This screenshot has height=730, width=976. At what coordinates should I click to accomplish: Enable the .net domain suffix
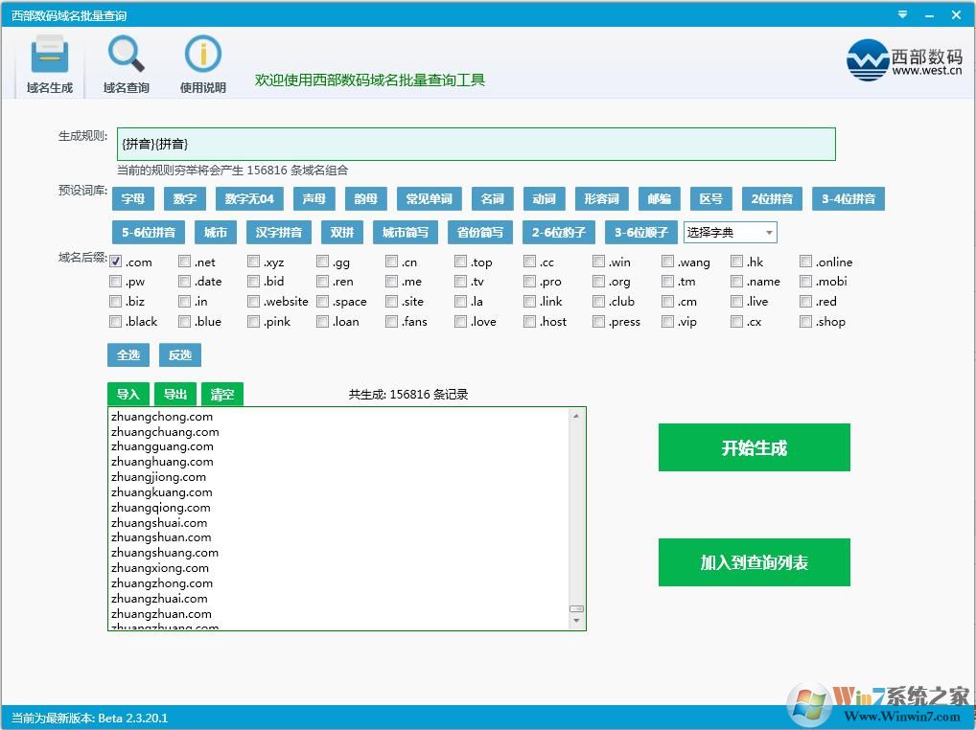coord(184,261)
